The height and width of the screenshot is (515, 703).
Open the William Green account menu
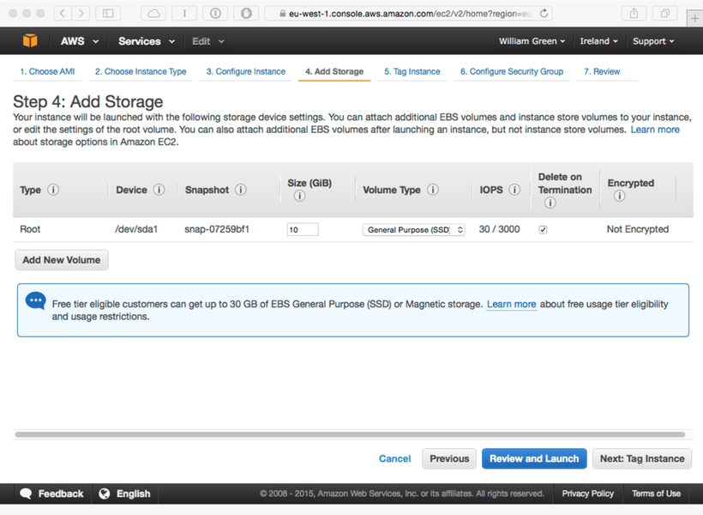coord(532,41)
